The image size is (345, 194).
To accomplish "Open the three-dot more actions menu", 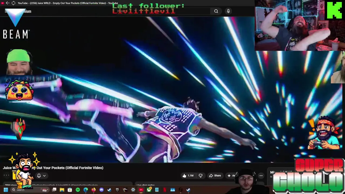I will click(261, 176).
